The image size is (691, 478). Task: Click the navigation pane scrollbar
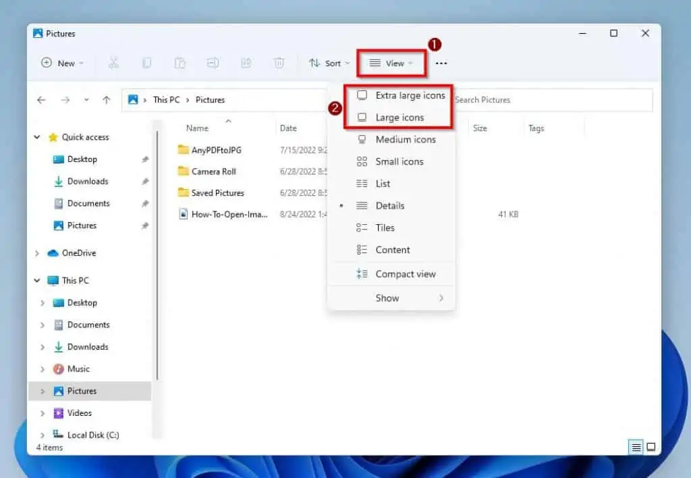point(157,255)
